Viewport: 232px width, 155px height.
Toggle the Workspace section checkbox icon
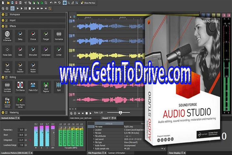coord(6,15)
